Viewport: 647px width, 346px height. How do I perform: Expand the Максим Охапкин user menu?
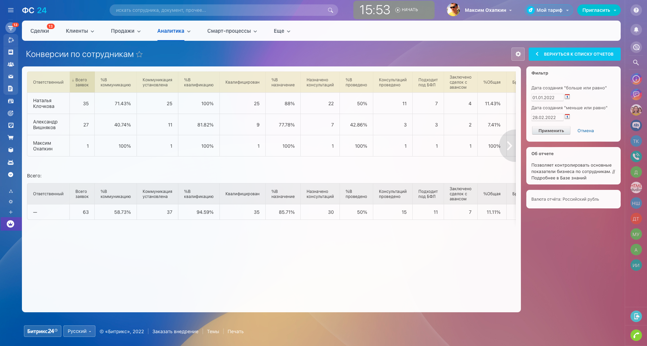tap(488, 10)
